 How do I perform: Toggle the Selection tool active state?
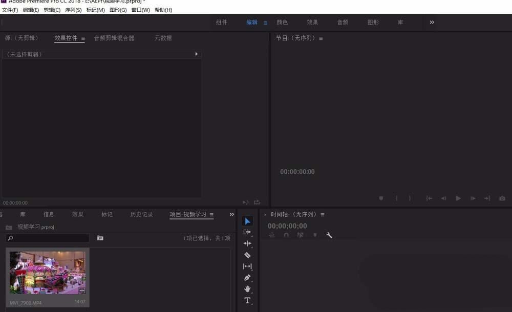click(247, 221)
